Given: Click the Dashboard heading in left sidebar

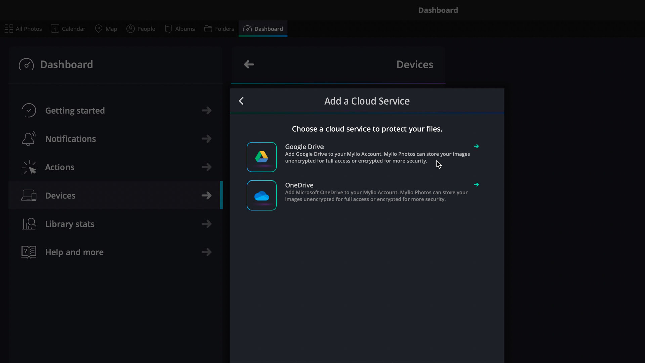Looking at the screenshot, I should (x=67, y=64).
